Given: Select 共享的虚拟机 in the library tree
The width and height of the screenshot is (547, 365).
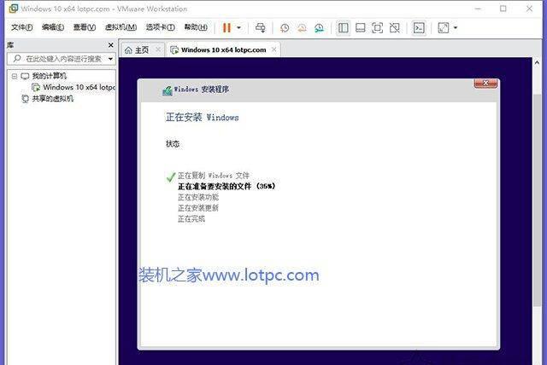Looking at the screenshot, I should (53, 99).
